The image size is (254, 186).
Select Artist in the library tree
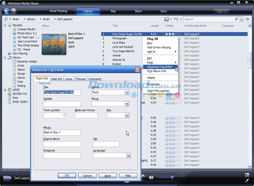coord(21,65)
